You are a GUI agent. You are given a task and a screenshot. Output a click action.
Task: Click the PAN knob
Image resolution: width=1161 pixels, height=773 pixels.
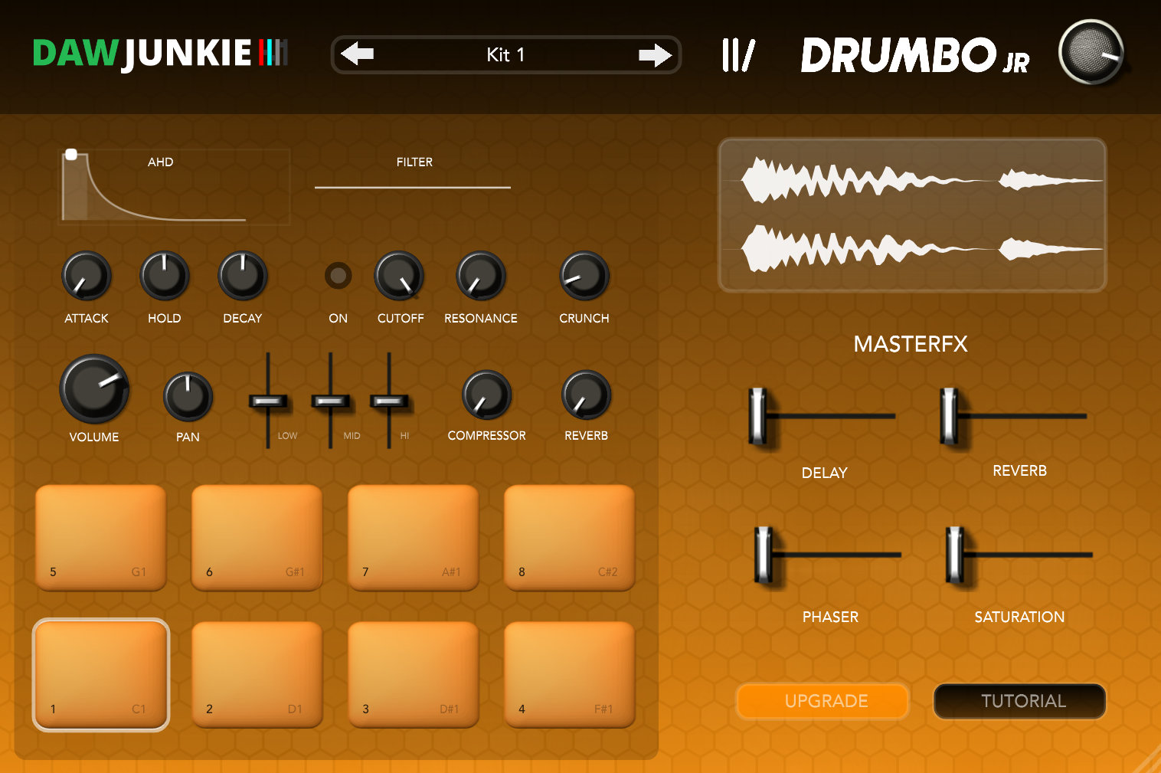(x=188, y=397)
